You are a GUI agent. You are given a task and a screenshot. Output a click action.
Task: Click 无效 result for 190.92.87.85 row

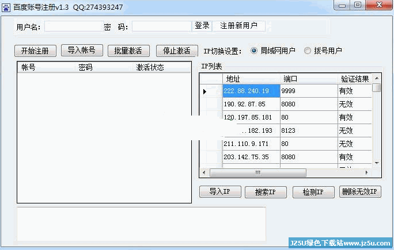click(355, 104)
